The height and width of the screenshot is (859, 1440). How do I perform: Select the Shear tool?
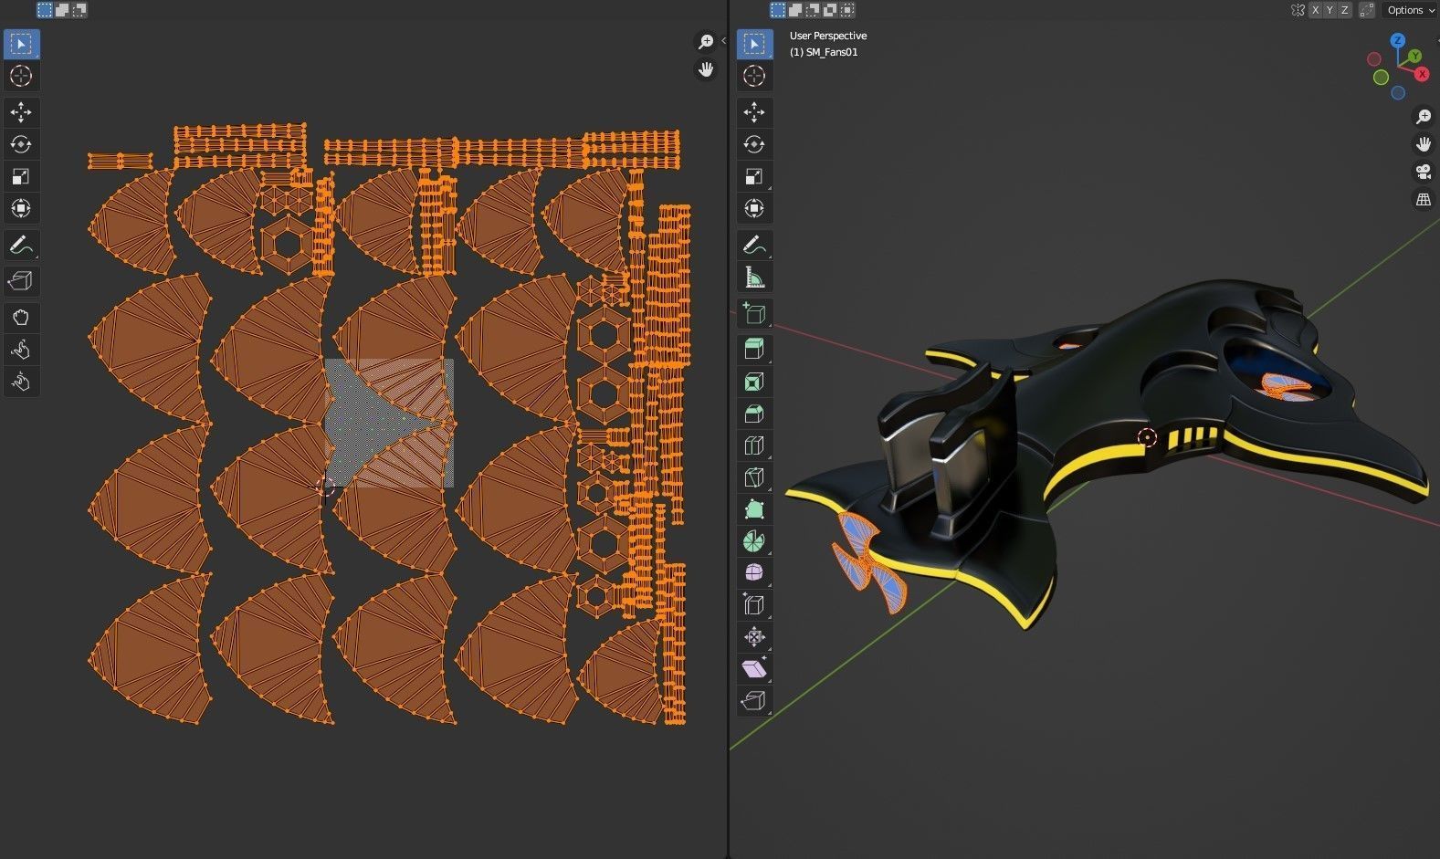pos(754,669)
